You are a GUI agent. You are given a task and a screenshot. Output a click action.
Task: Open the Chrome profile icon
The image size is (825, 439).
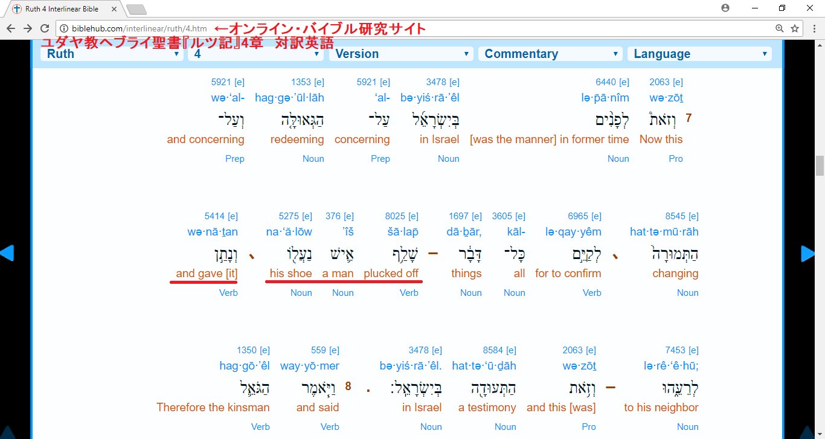pos(725,8)
